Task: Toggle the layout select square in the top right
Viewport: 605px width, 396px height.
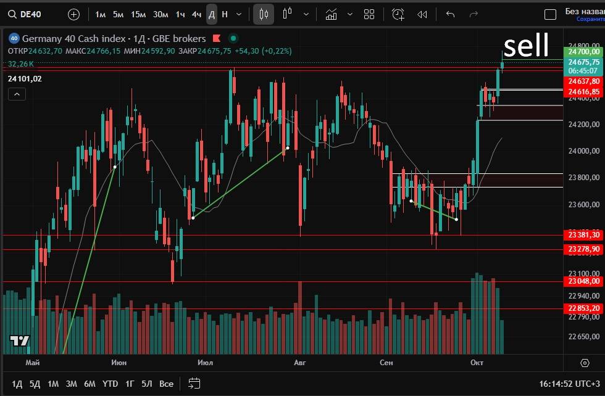Action: [549, 14]
